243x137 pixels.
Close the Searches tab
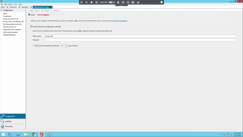31,7
